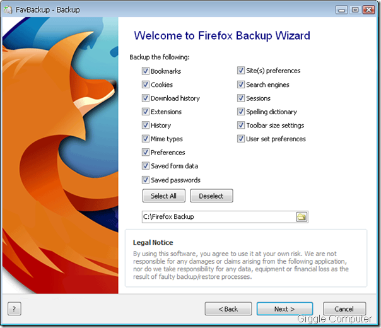
Task: Toggle the Saved passwords checkbox
Action: 145,180
